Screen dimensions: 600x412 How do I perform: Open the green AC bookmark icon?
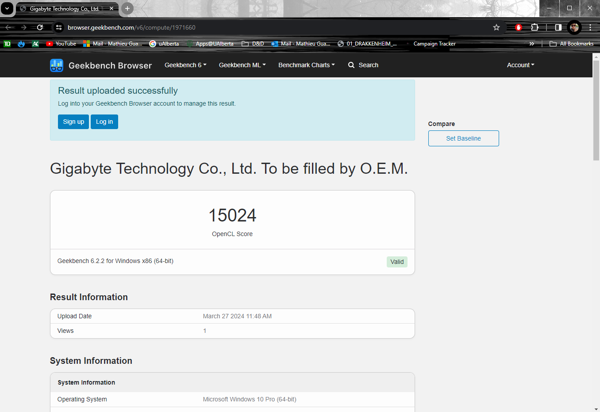tap(35, 44)
